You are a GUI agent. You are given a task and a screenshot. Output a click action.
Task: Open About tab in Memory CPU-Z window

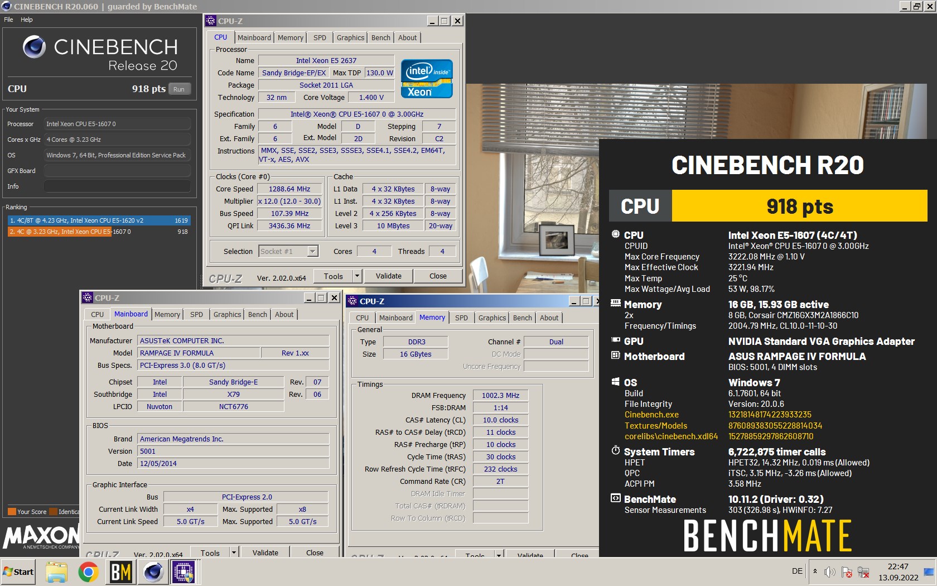(549, 318)
